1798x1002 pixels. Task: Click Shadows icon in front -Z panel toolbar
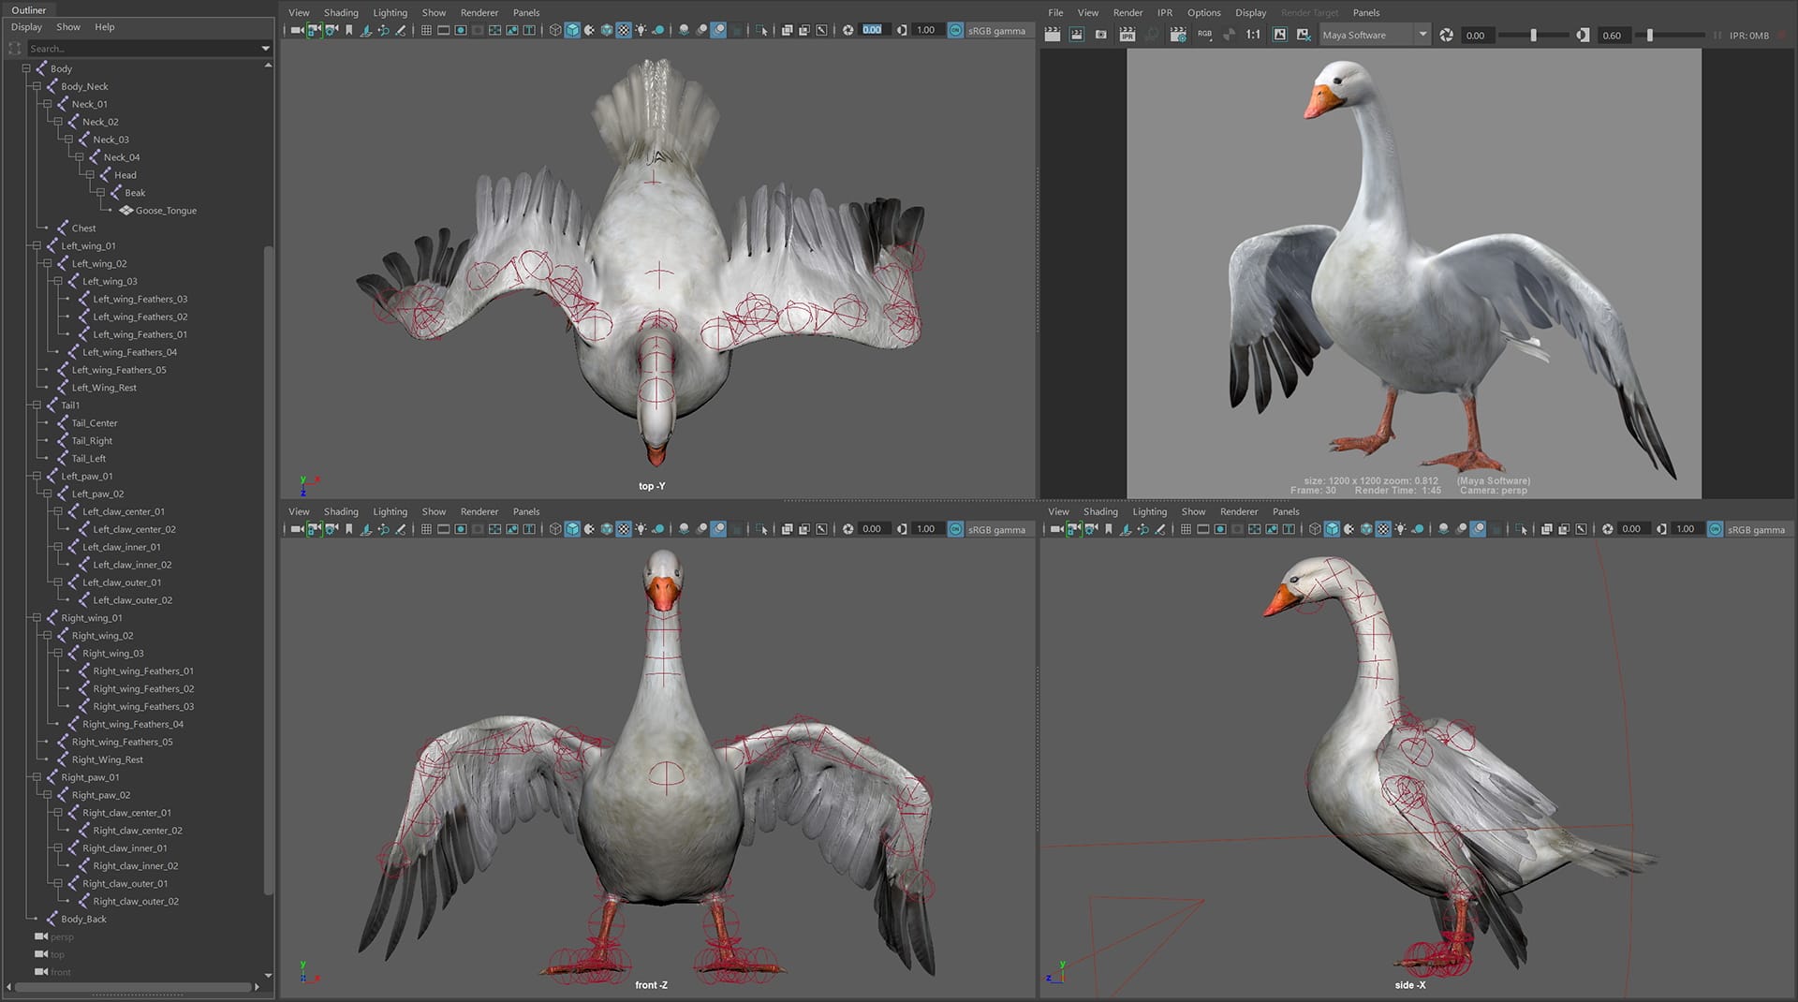coord(658,529)
